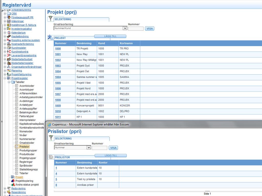The height and width of the screenshot is (196, 262).
Task: Click LÄGG TILL above the Prislistor table
Action: pos(111,156)
